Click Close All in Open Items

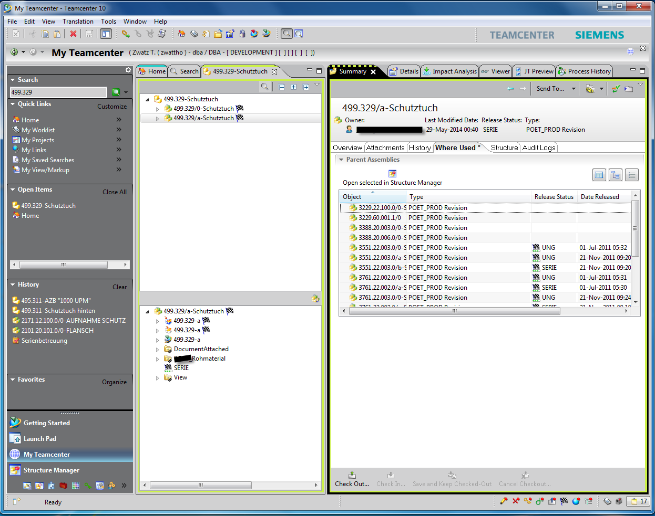[115, 192]
